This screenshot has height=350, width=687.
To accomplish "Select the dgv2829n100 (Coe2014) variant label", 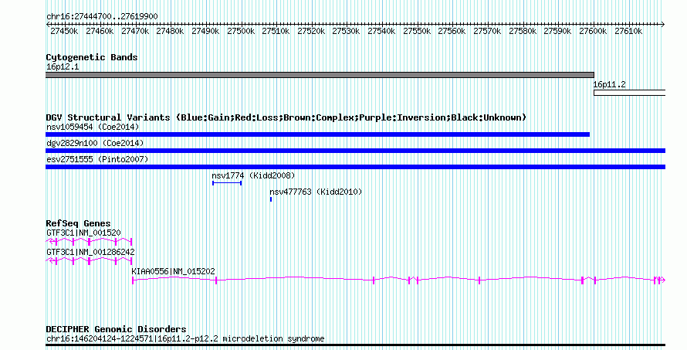I will pos(95,143).
